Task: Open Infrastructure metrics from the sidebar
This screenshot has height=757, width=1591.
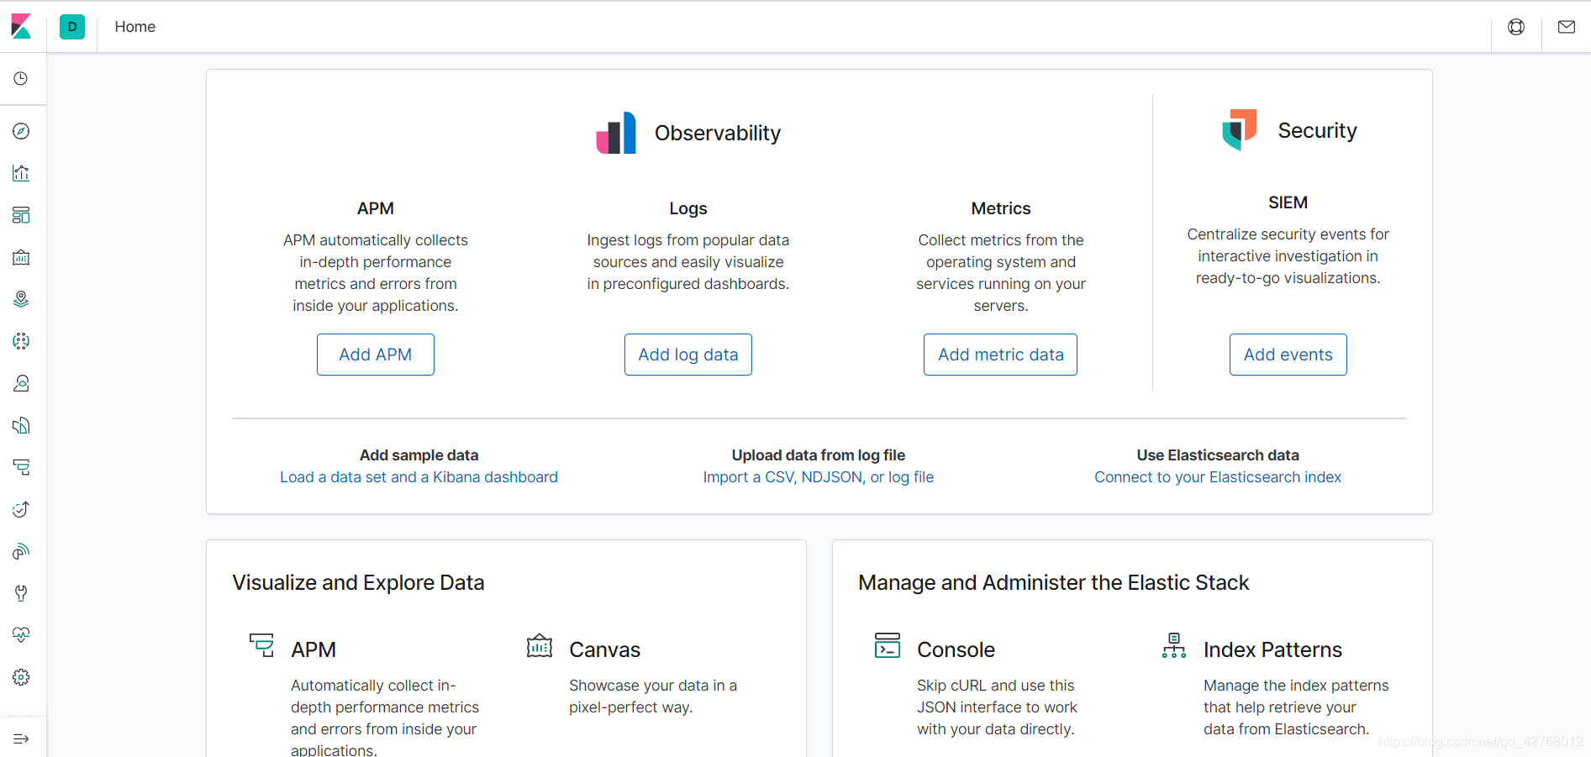Action: point(21,383)
